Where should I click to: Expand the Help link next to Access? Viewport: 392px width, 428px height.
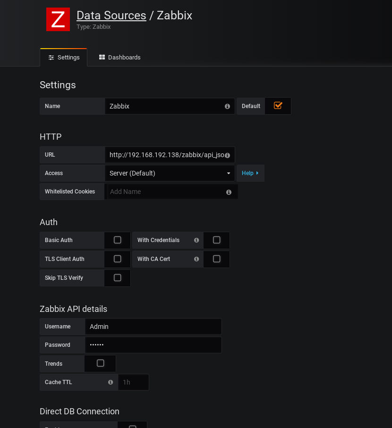(250, 173)
